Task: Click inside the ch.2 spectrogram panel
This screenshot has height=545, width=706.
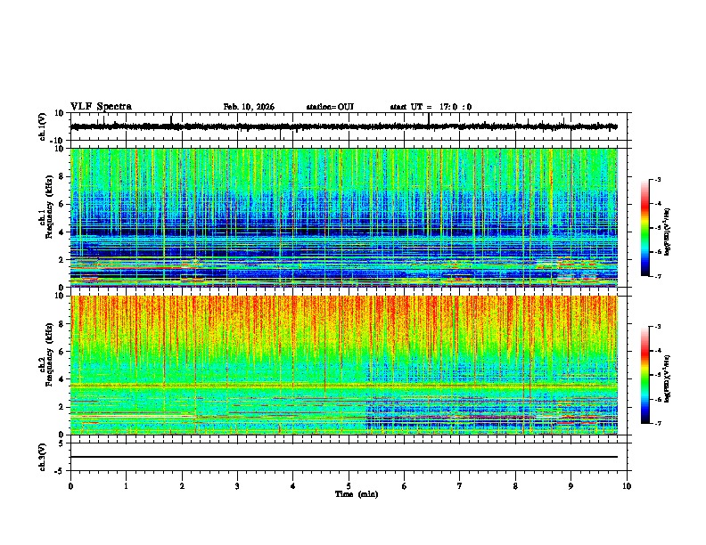Action: tap(343, 365)
